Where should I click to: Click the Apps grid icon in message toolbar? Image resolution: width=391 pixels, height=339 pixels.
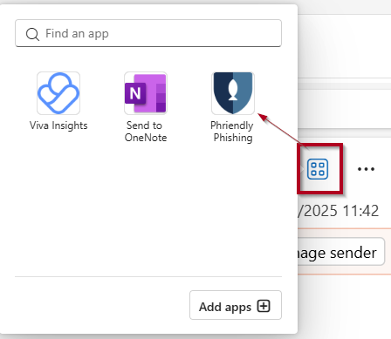point(318,169)
